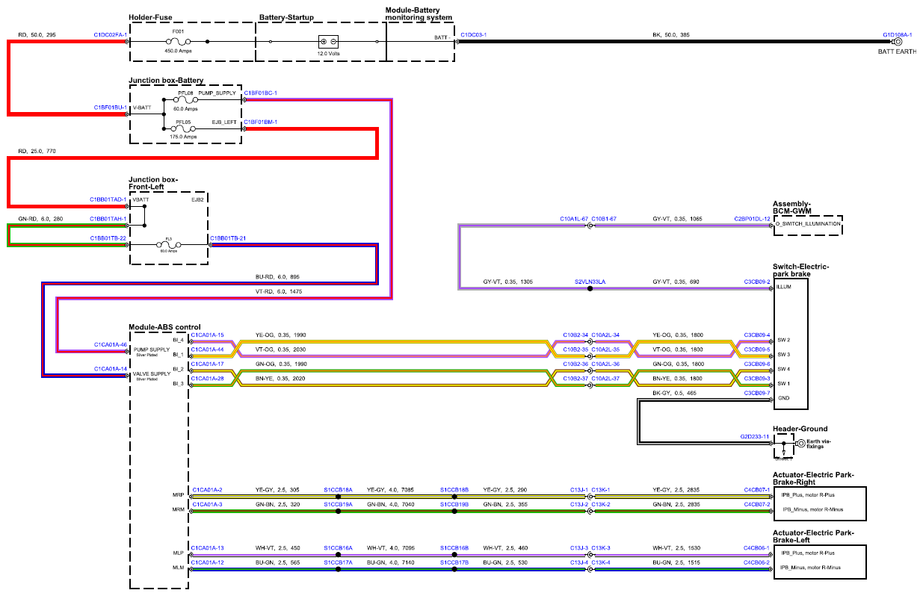Click the FL3 fuse symbol in Junction box-Front-Left

pyautogui.click(x=169, y=243)
